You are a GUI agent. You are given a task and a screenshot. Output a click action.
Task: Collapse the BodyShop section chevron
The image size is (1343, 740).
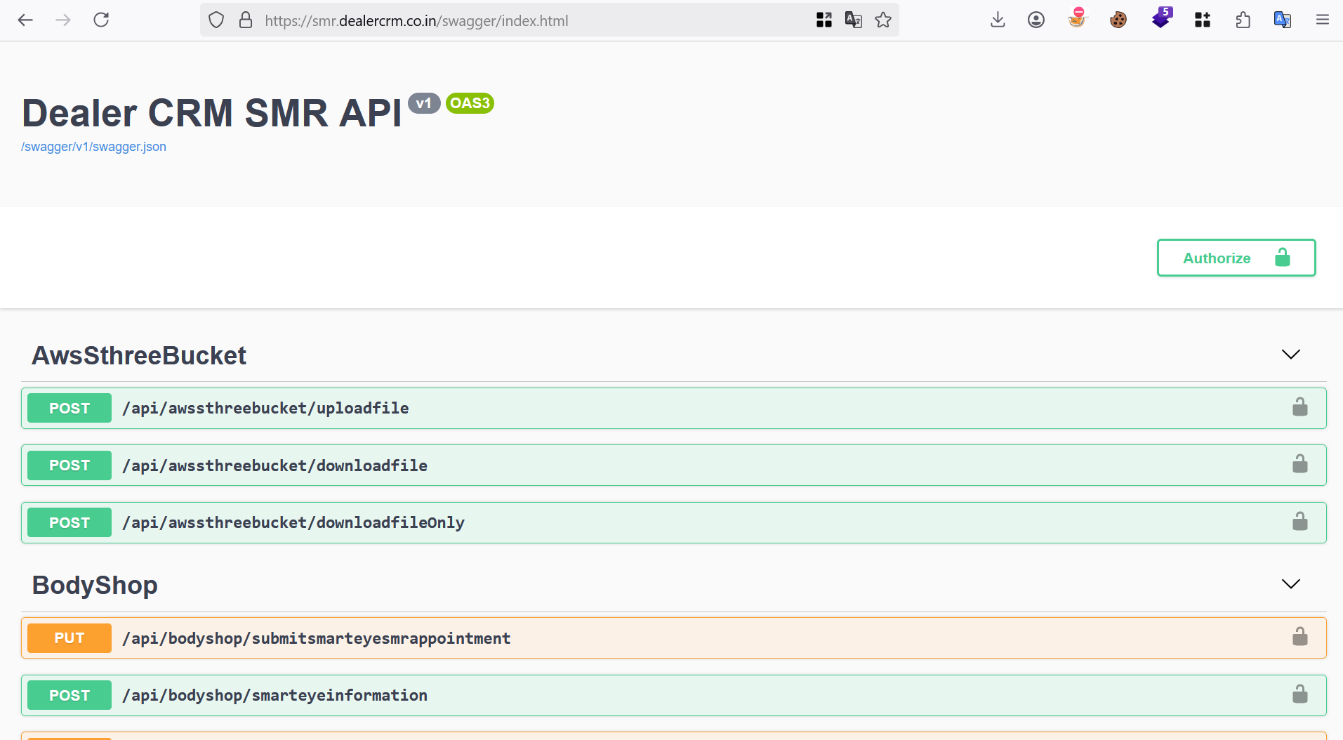(1290, 584)
